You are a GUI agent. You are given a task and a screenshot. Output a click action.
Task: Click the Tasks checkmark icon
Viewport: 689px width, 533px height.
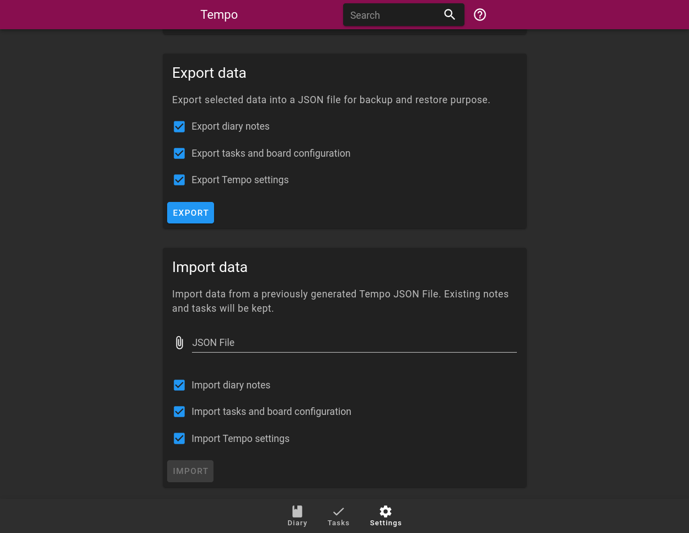[x=338, y=511]
